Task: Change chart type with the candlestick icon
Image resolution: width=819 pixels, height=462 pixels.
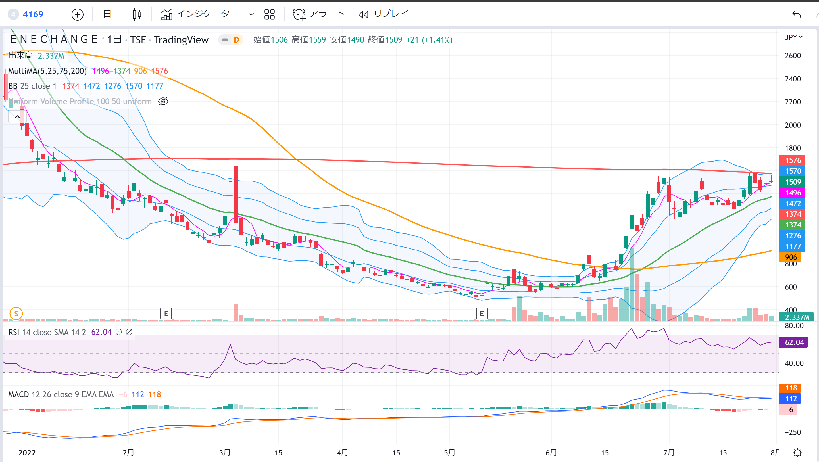Action: click(x=137, y=14)
